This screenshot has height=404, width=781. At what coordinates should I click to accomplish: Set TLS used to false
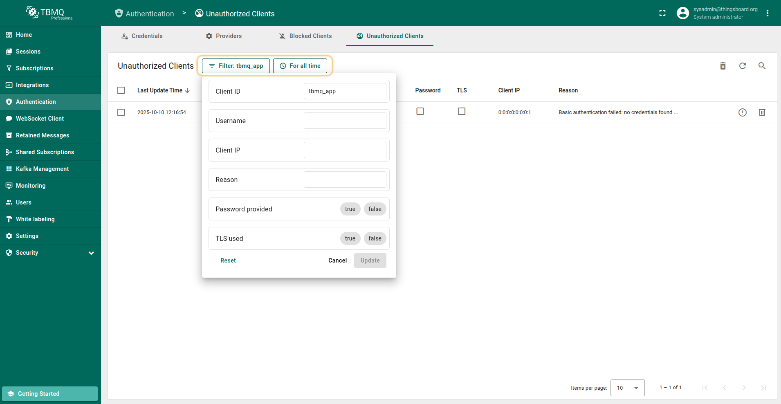tap(375, 238)
